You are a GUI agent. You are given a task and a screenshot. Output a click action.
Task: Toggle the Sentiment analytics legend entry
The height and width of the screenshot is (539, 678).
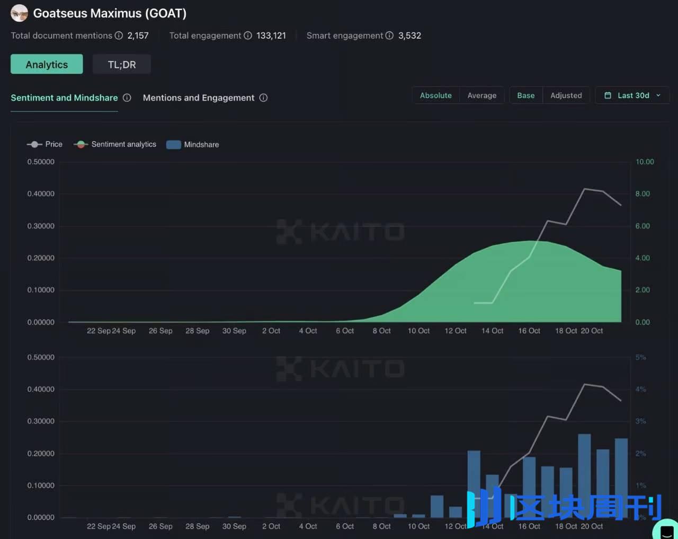(x=115, y=144)
